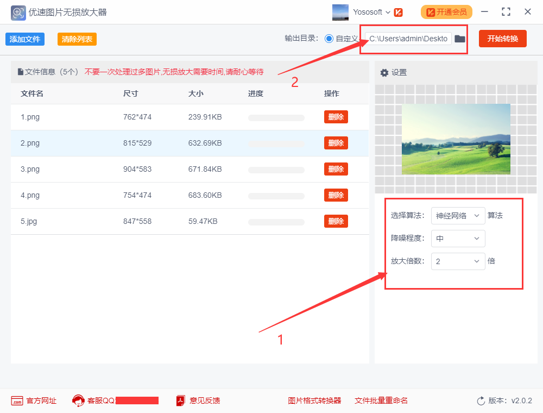Viewport: 543px width, 413px height.
Task: Click the customer service QQ icon
Action: tap(78, 401)
